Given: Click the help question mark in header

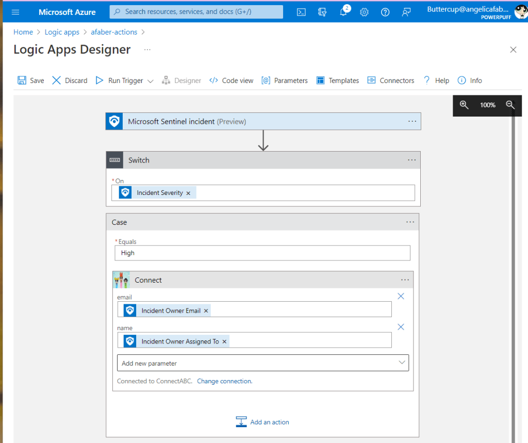Looking at the screenshot, I should (385, 12).
